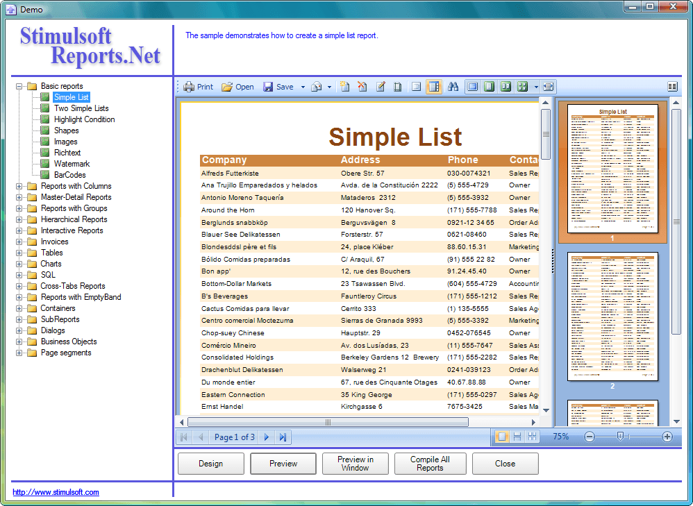Select the Watermark report item
The height and width of the screenshot is (506, 693).
click(72, 164)
